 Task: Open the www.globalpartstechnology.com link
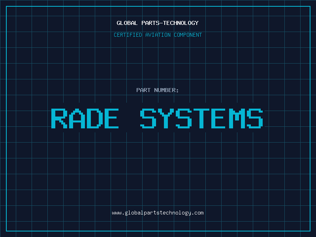[x=158, y=213]
